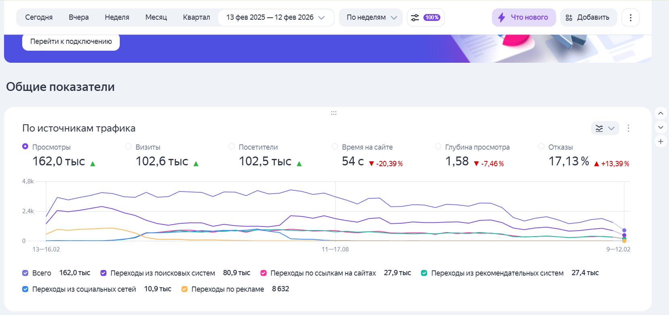This screenshot has width=669, height=315.
Task: Toggle 'Переходы по рекламе' checkbox
Action: pos(184,289)
